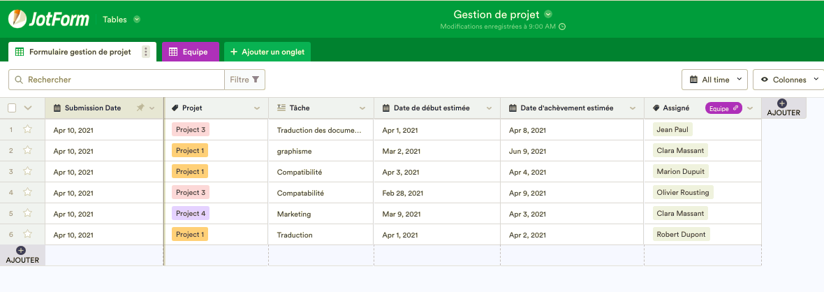Screen dimensions: 824x292
Task: Click Clara Massant chip in graphisme row
Action: [680, 150]
